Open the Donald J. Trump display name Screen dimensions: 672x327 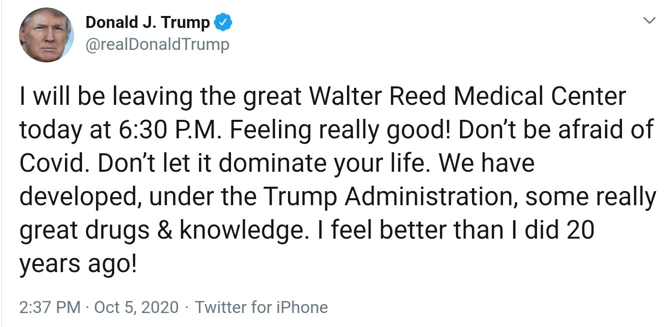(x=148, y=22)
